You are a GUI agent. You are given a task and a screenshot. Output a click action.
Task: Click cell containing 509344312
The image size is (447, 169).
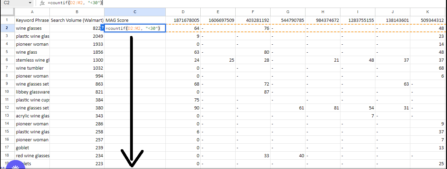pos(428,20)
